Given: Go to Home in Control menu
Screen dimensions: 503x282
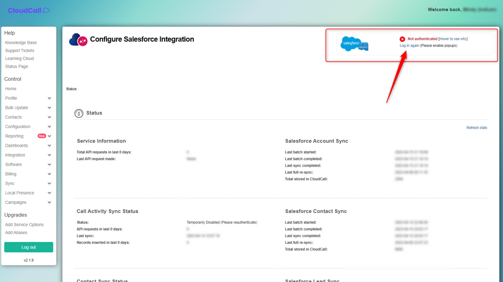Looking at the screenshot, I should pos(11,89).
